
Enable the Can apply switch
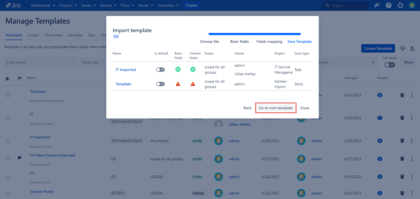[389, 65]
